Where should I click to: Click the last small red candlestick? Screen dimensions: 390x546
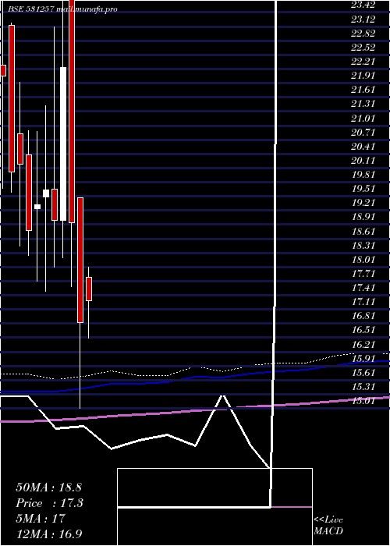[x=89, y=289]
